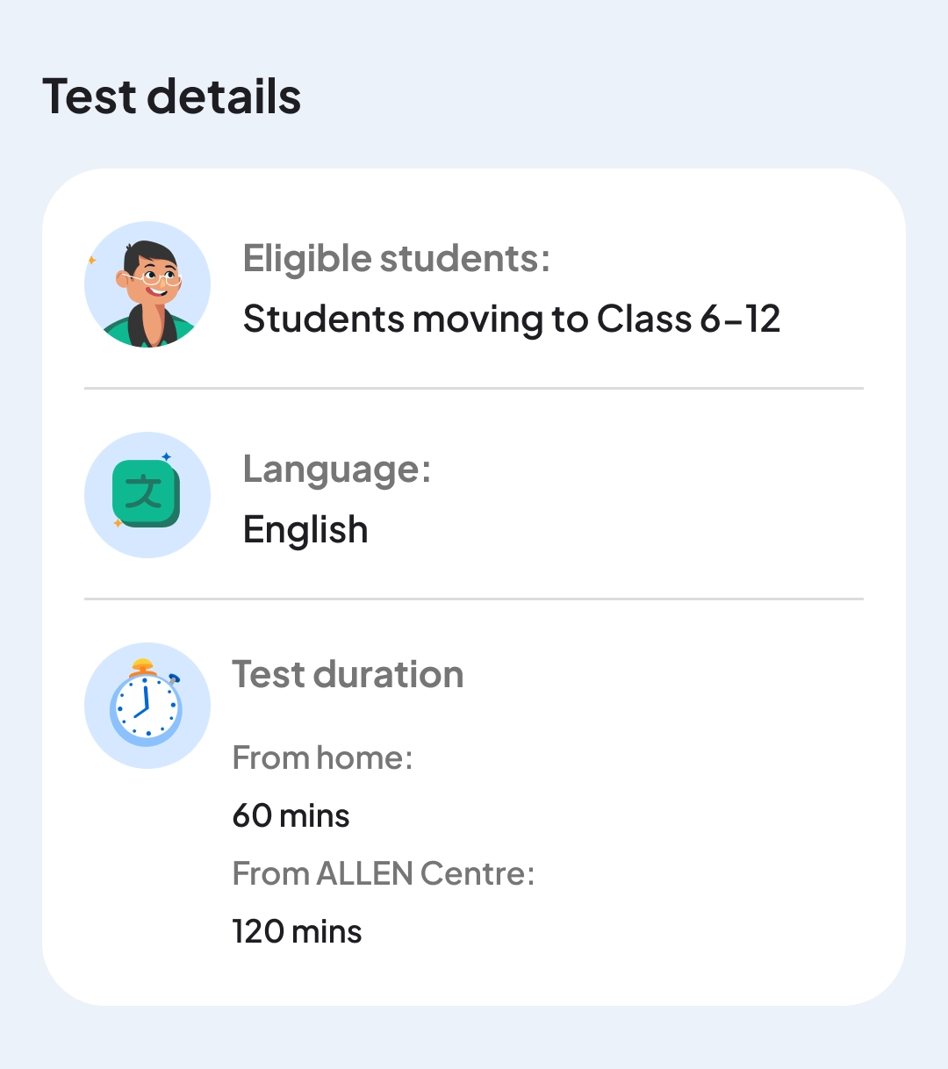Click the divider below Eligible students row
Viewport: 948px width, 1069px height.
point(474,388)
